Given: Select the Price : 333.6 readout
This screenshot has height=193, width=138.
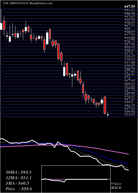Looking at the screenshot, I should (19, 189).
